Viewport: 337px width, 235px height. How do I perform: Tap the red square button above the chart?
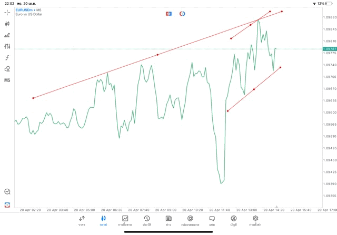[168, 13]
